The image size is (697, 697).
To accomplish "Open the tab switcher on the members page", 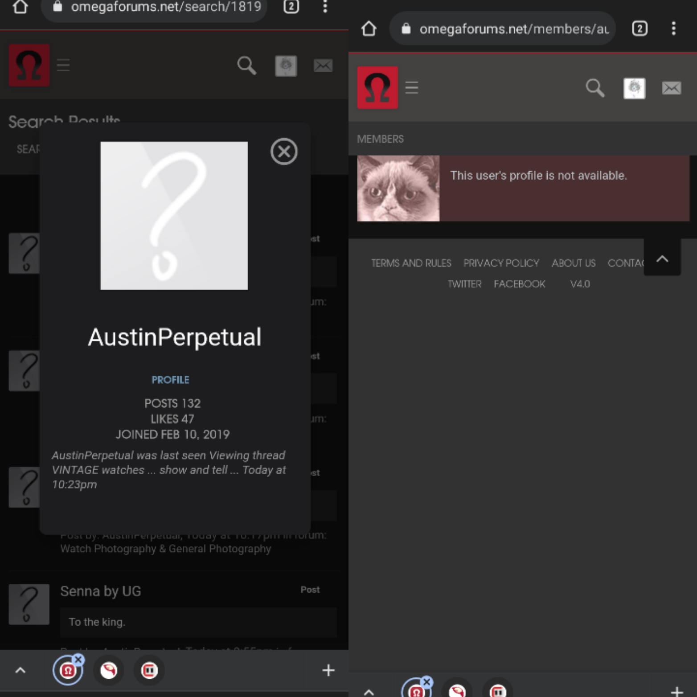I will pyautogui.click(x=640, y=29).
